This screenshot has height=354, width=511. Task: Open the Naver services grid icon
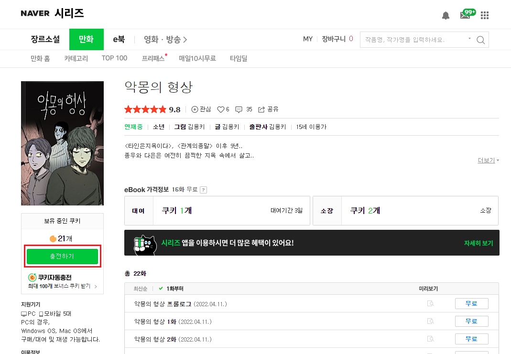point(485,15)
